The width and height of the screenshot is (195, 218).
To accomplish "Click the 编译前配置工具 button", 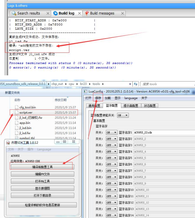I will 43,167.
